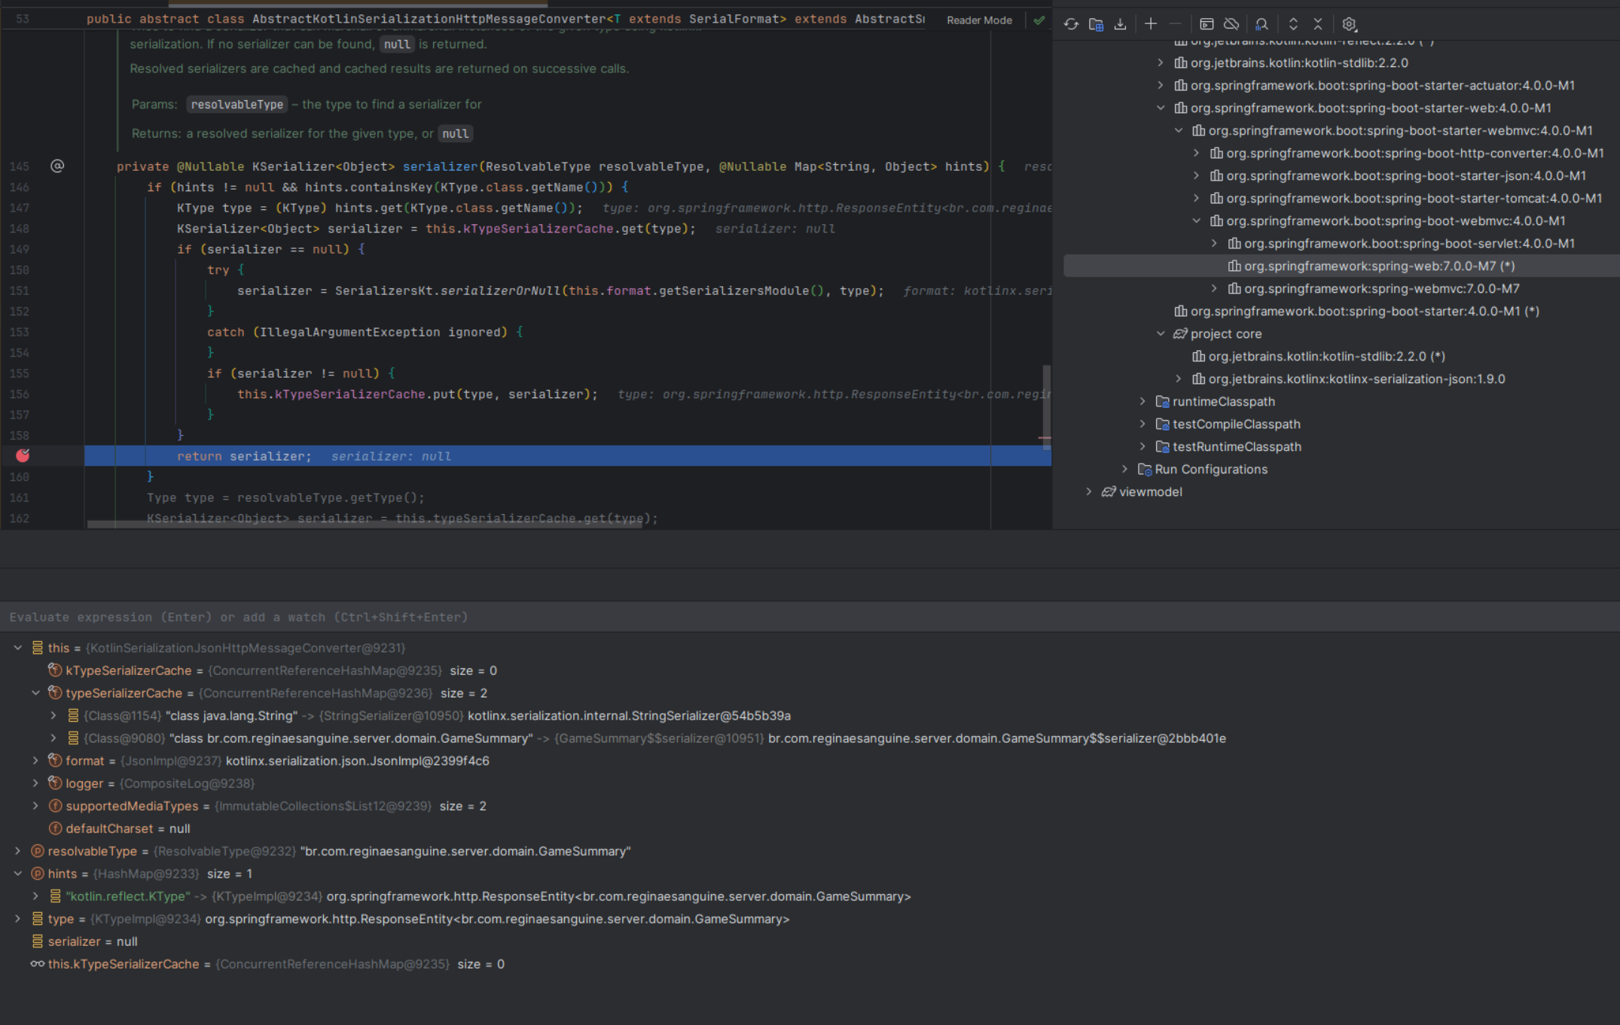Select the serializer = null variable
The width and height of the screenshot is (1620, 1025).
(84, 941)
